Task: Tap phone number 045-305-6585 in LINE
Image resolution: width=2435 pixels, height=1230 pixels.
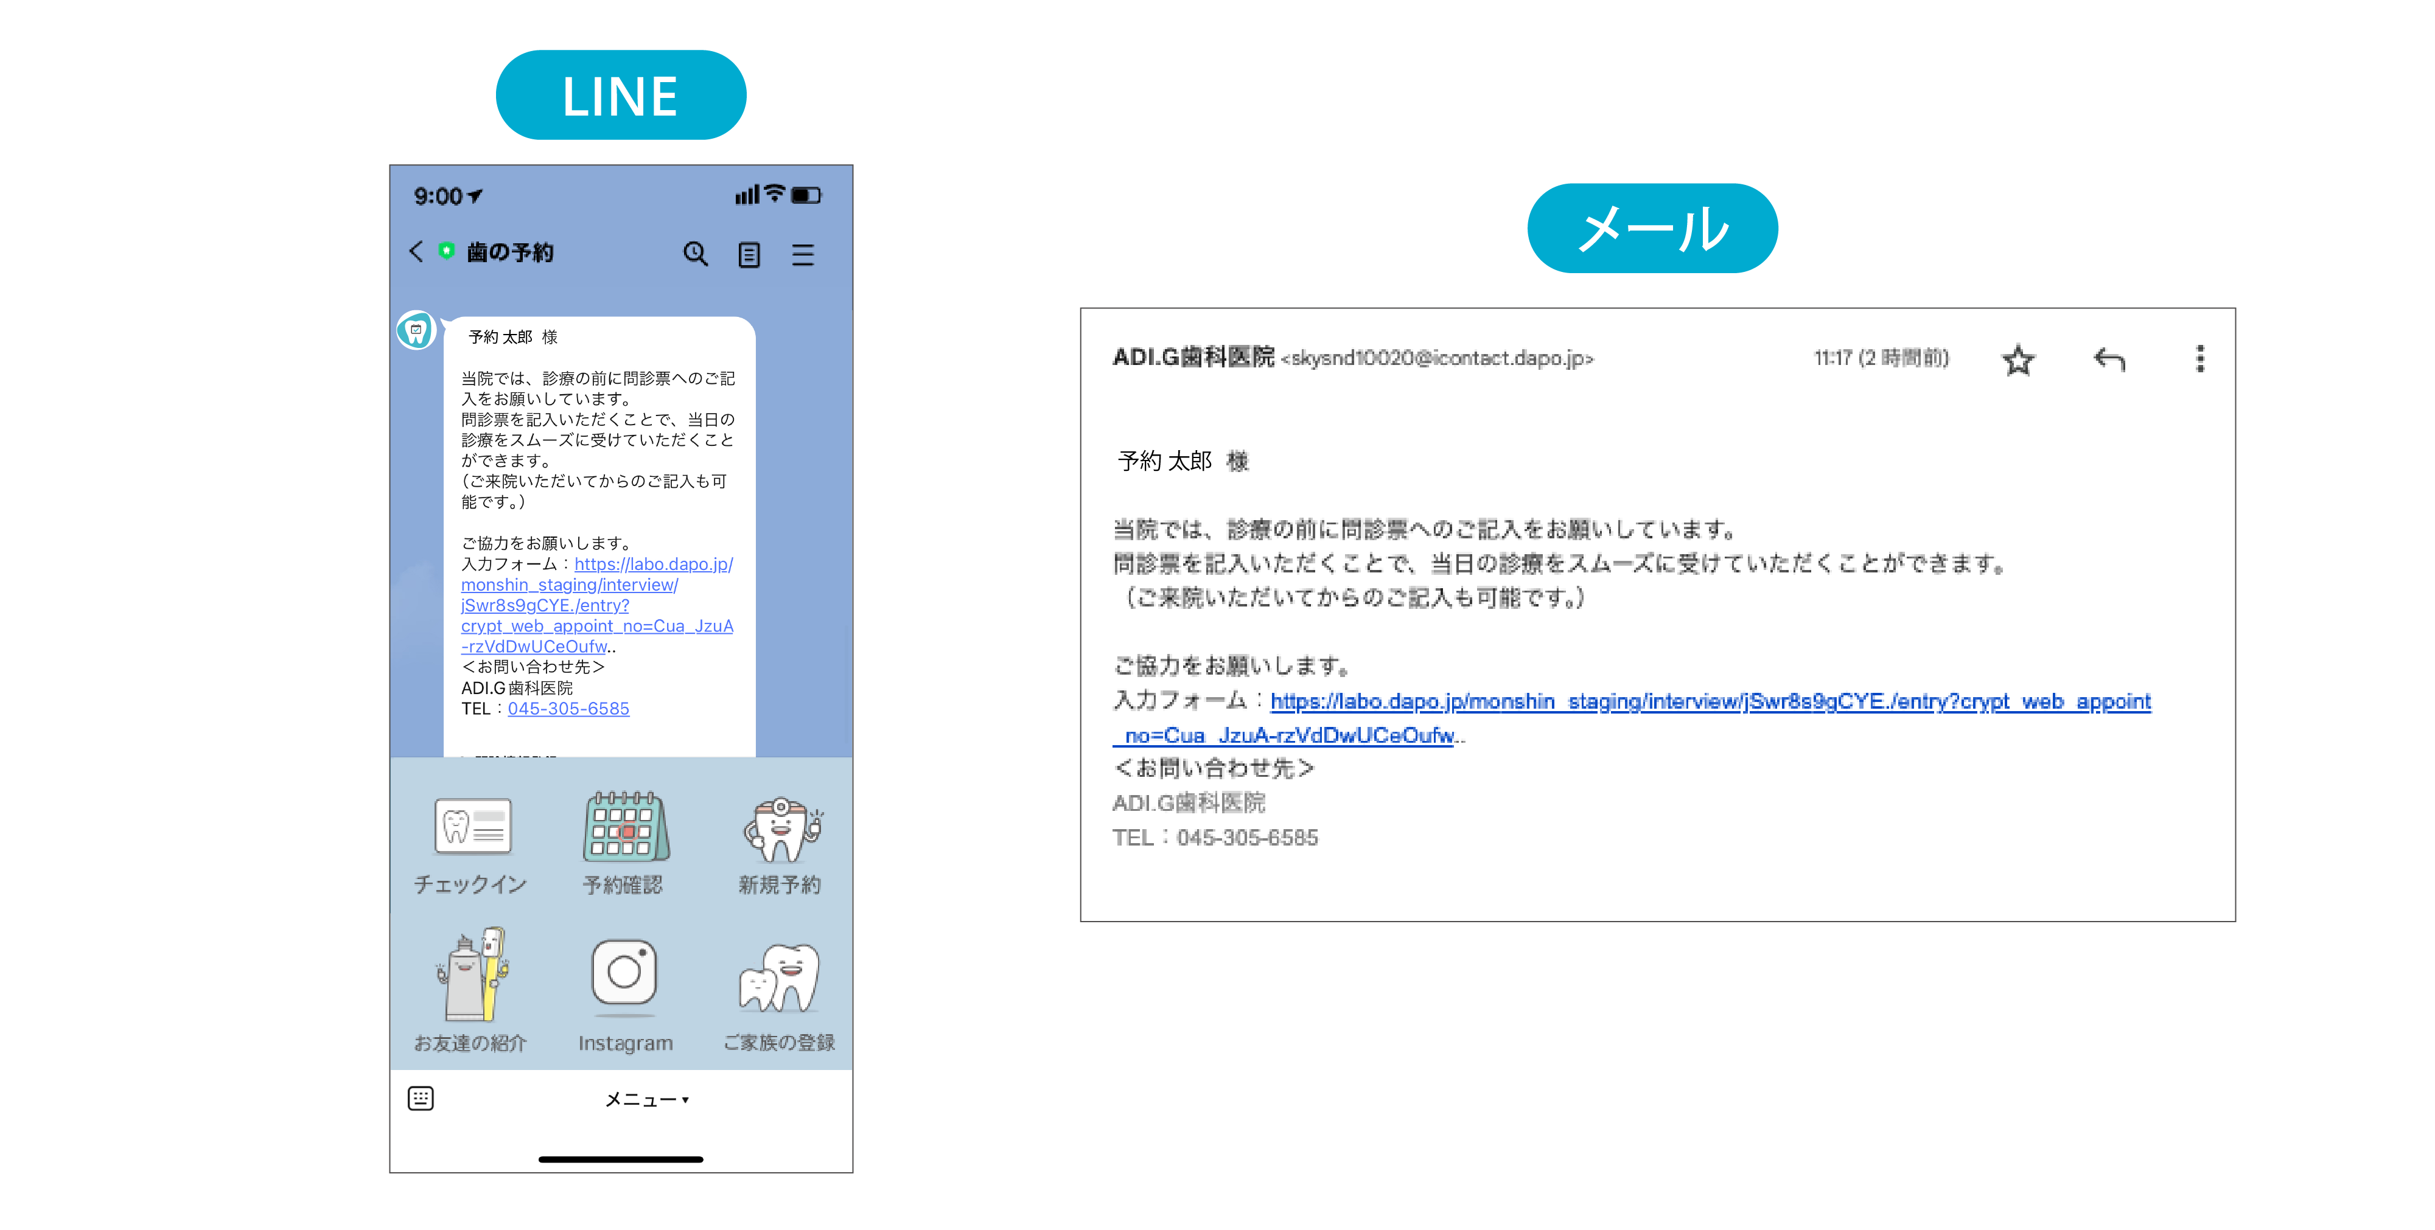Action: click(x=568, y=709)
